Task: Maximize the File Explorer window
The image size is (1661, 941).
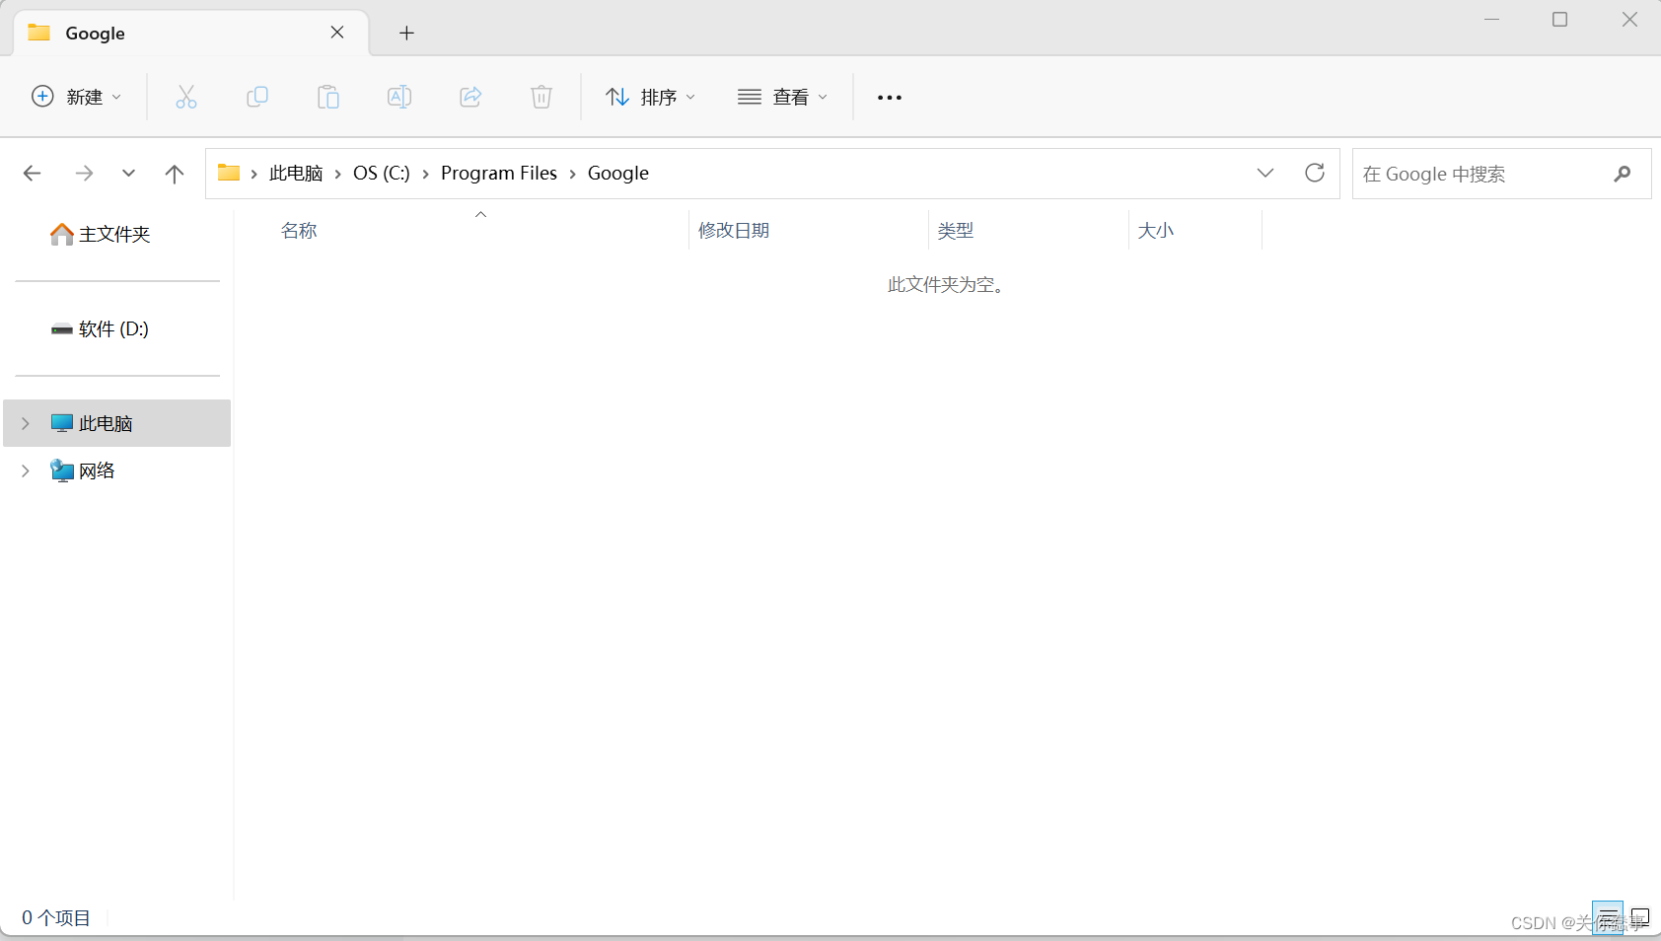Action: click(x=1560, y=20)
